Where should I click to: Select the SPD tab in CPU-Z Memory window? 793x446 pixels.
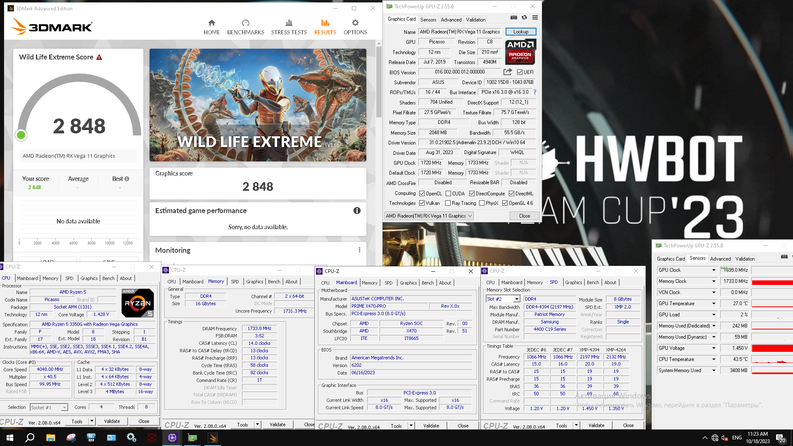(x=235, y=282)
